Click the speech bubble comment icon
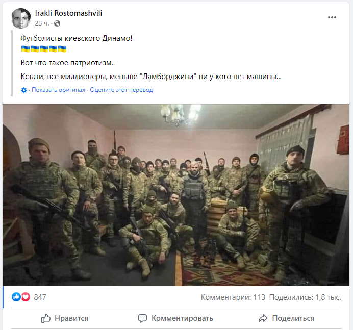 [x=142, y=318]
